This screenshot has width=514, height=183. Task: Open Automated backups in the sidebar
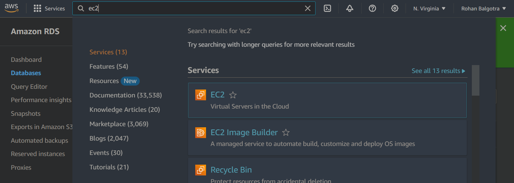click(x=39, y=141)
